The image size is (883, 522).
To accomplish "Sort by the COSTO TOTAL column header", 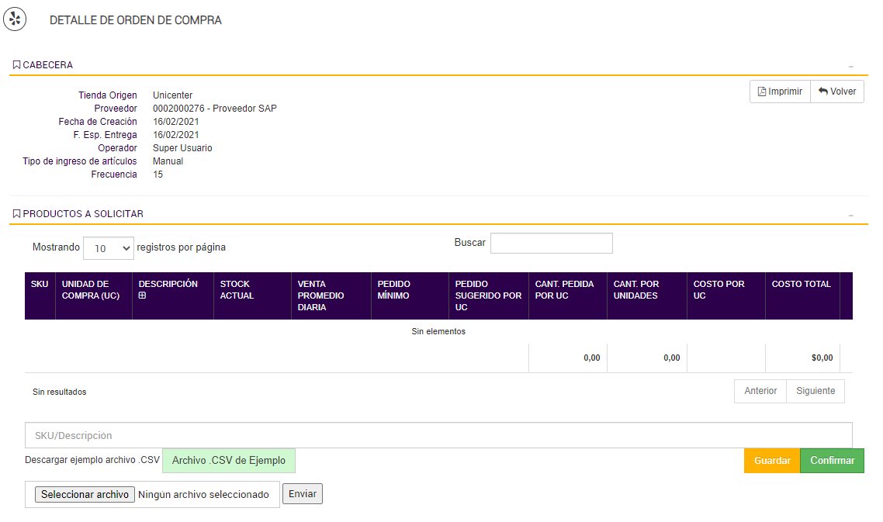I will pyautogui.click(x=801, y=285).
